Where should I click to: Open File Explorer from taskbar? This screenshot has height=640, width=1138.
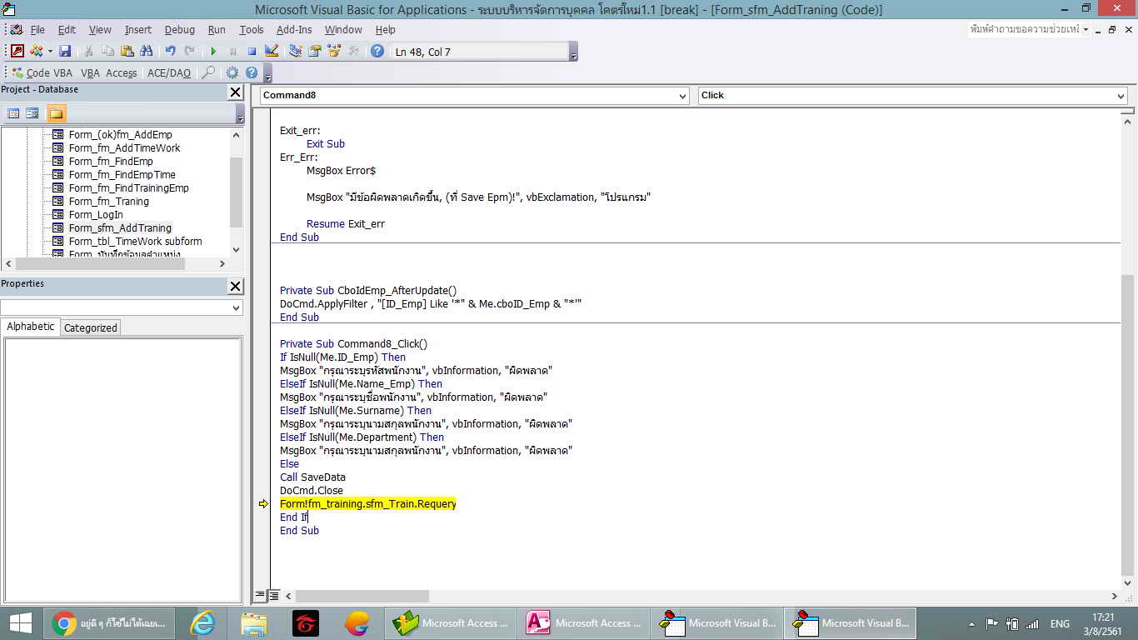click(x=253, y=623)
